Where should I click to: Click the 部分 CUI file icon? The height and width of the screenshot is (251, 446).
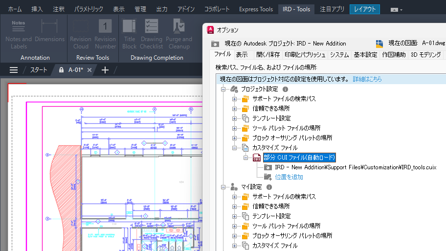[257, 158]
